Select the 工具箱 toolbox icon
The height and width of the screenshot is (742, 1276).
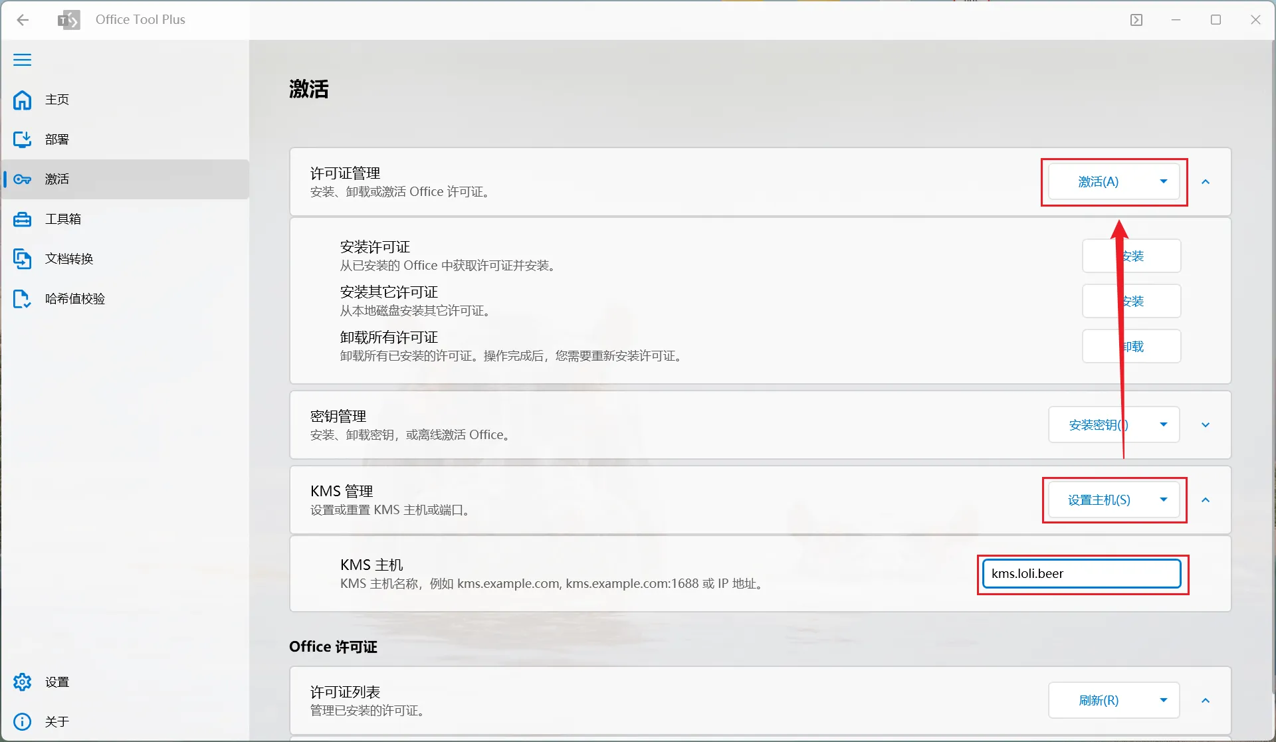point(22,219)
